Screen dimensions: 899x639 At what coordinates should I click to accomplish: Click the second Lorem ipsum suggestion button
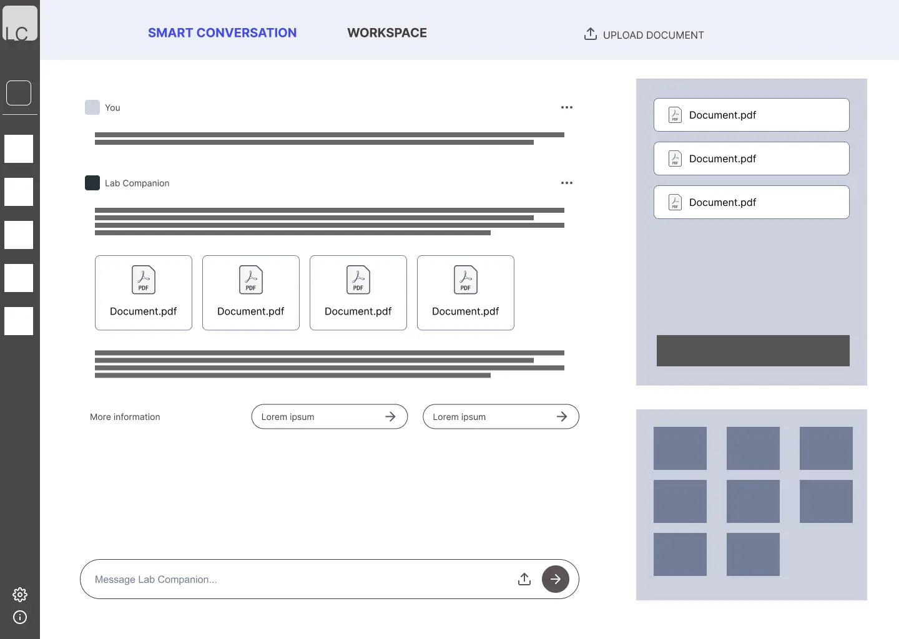(x=501, y=417)
